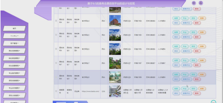Click 录取 button in 高校名称4 row
Screen dimensions: 223x103
[193, 18]
